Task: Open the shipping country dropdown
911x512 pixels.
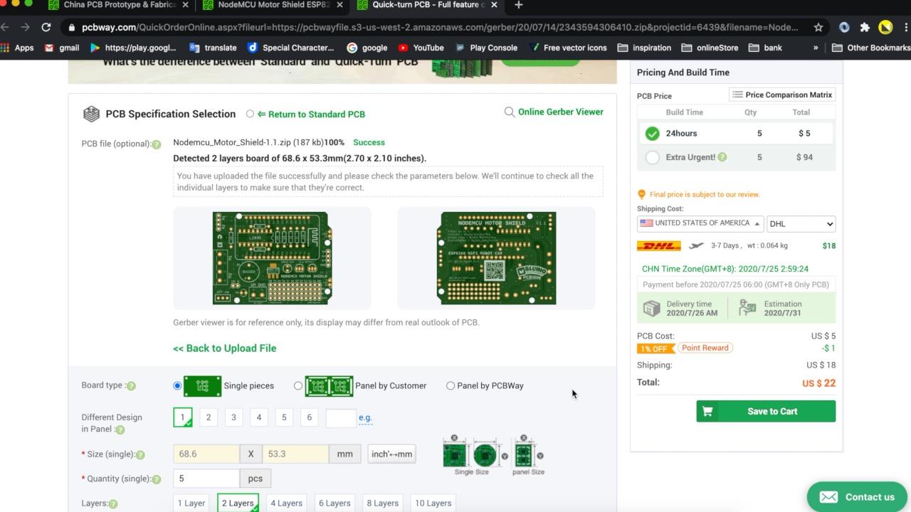Action: coord(700,223)
